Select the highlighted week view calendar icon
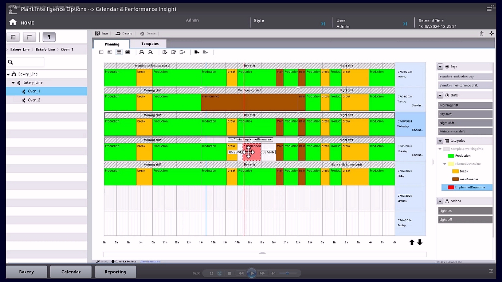The image size is (502, 282). pyautogui.click(x=119, y=52)
